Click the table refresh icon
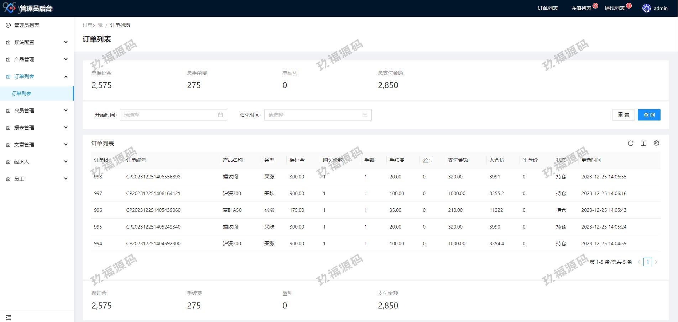Viewport: 678px width, 322px height. pyautogui.click(x=630, y=143)
